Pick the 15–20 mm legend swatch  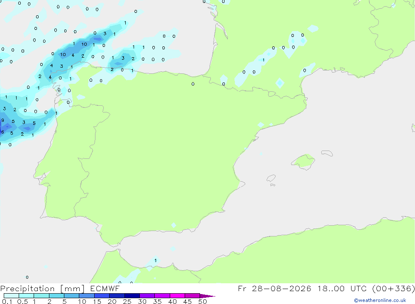[102, 296]
